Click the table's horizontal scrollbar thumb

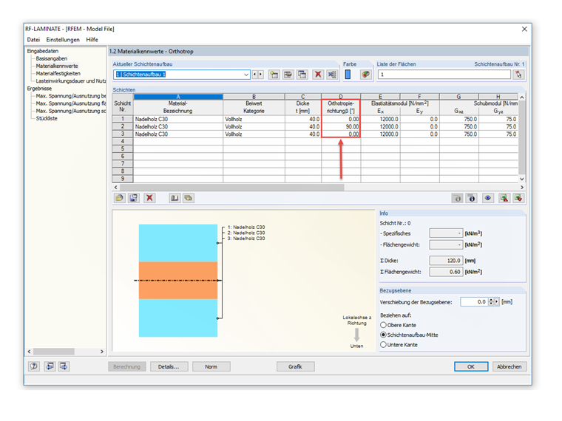[232, 187]
